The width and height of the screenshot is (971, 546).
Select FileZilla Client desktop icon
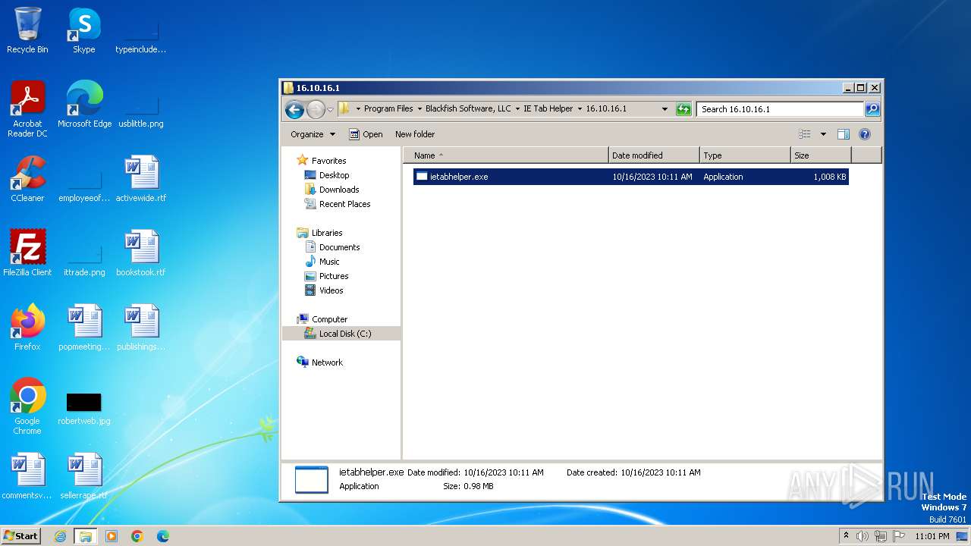pyautogui.click(x=27, y=253)
